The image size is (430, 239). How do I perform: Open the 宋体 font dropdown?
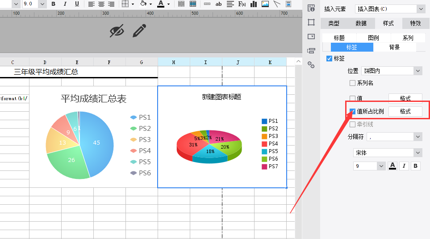[388, 153]
